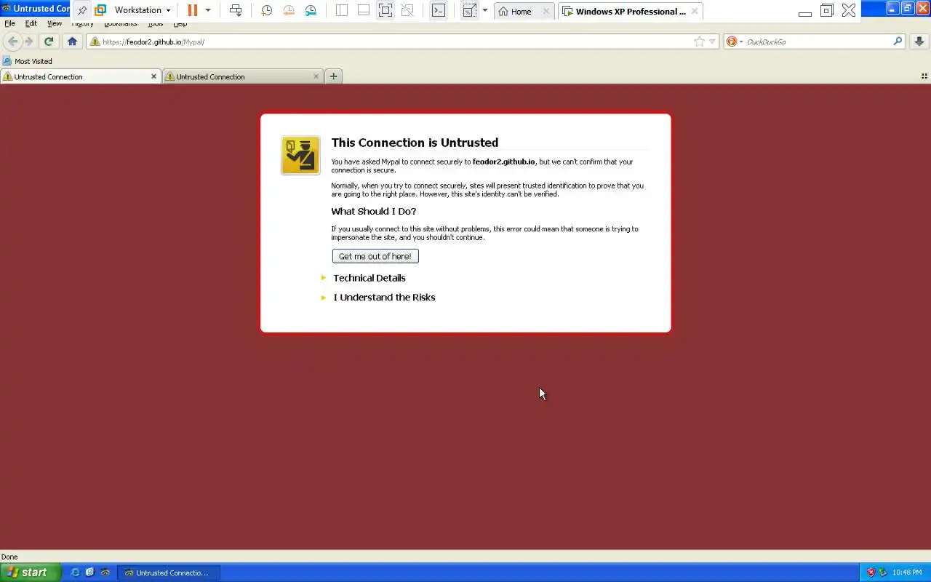This screenshot has width=931, height=582.
Task: Select the Windows XP Professional VM tab
Action: coord(631,11)
